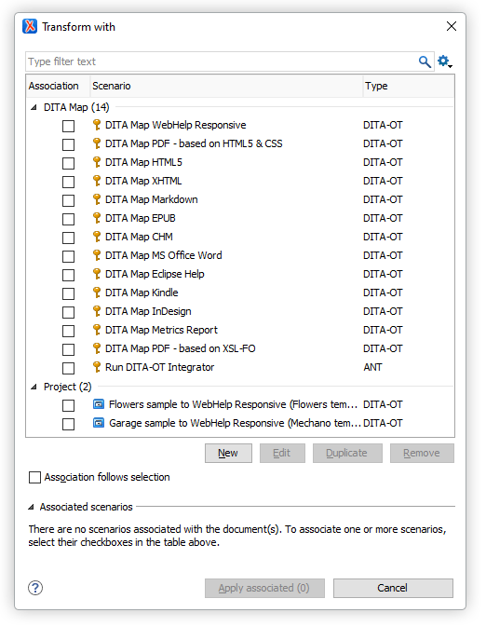Screen dimensions: 486x626
Task: Click the Flowers sample project scenario icon
Action: 98,404
